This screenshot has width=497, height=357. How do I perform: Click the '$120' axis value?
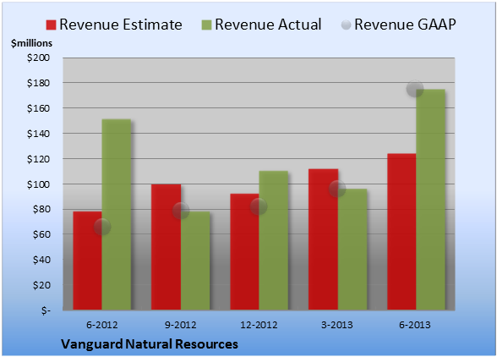[38, 159]
